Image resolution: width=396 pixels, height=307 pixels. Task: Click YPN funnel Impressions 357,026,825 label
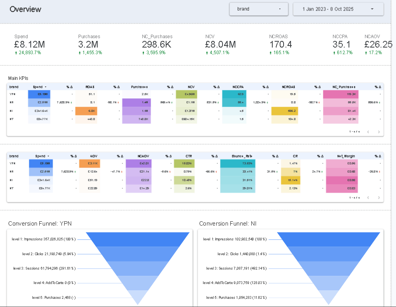(x=44, y=239)
